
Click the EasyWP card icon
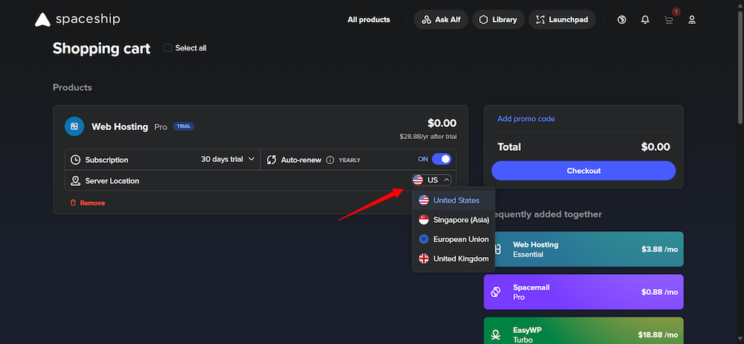click(496, 334)
